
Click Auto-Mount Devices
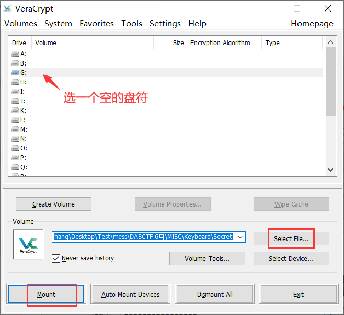(130, 294)
